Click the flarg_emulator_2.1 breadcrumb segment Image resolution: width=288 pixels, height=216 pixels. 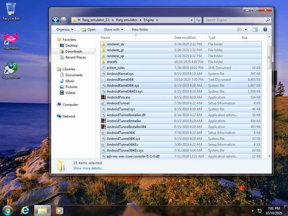(96, 20)
